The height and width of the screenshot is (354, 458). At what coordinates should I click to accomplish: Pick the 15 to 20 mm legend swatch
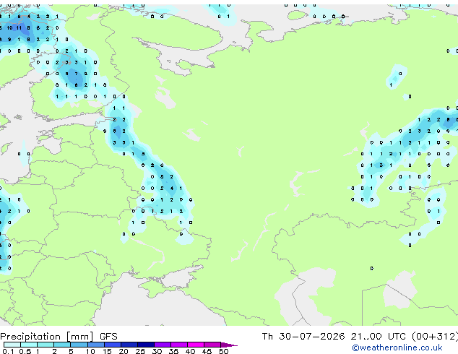(113, 345)
